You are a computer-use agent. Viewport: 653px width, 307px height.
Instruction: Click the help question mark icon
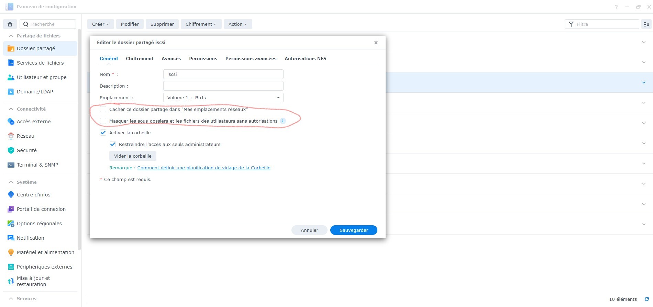616,7
